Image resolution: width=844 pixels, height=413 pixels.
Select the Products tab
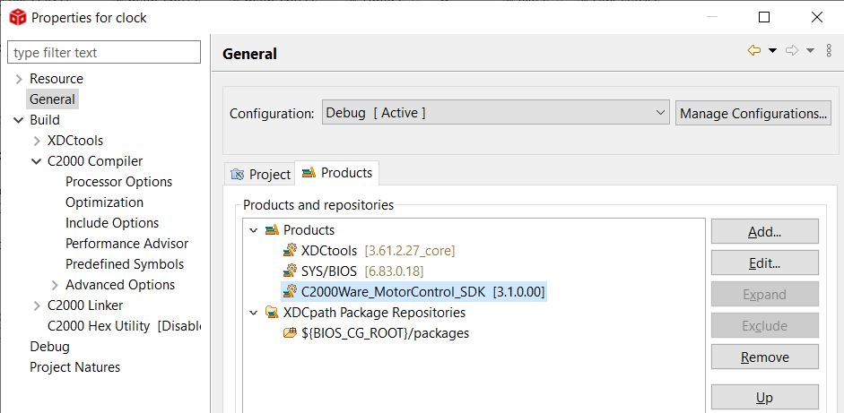[x=338, y=173]
